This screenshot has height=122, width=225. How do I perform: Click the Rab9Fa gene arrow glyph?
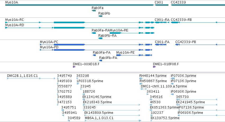click(94, 11)
